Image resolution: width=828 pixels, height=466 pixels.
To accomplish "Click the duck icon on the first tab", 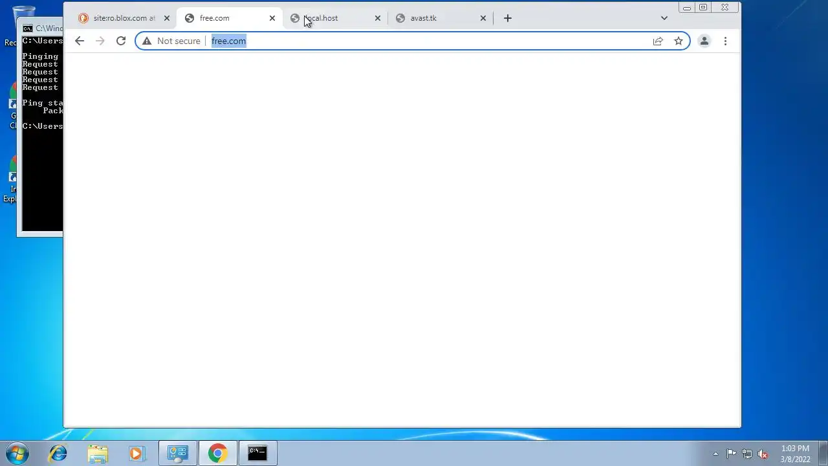I will (x=83, y=18).
